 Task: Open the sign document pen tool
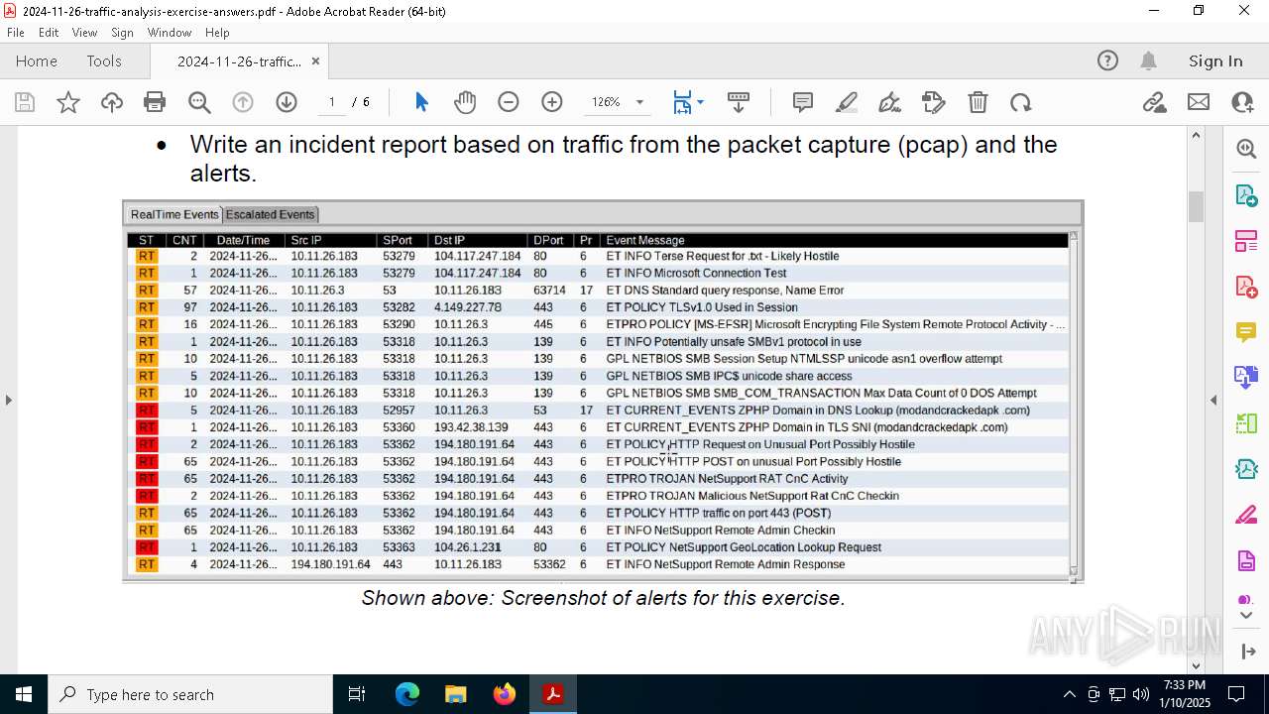click(x=890, y=102)
